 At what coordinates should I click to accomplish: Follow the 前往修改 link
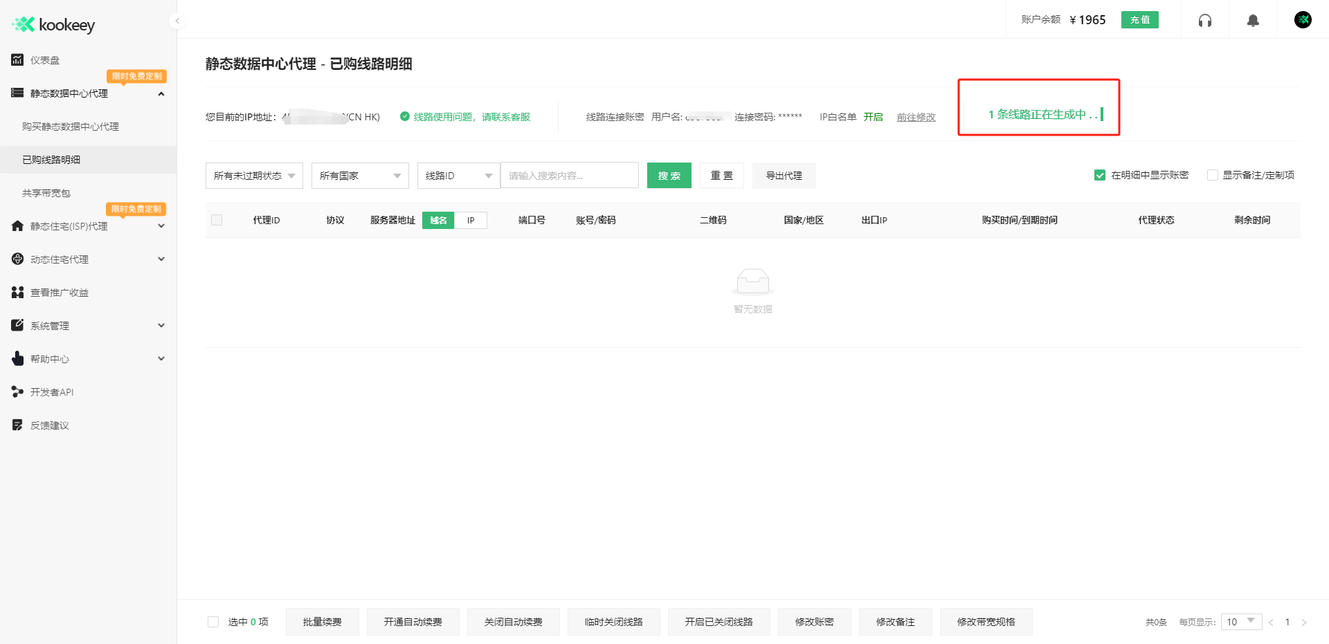[916, 116]
